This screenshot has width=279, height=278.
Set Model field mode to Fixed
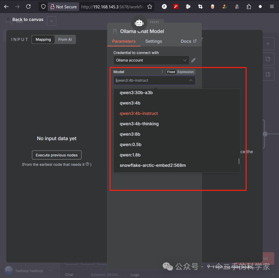click(x=171, y=72)
